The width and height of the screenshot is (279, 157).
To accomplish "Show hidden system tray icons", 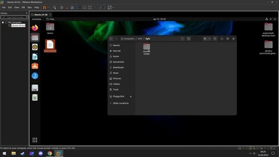I will (x=250, y=153).
